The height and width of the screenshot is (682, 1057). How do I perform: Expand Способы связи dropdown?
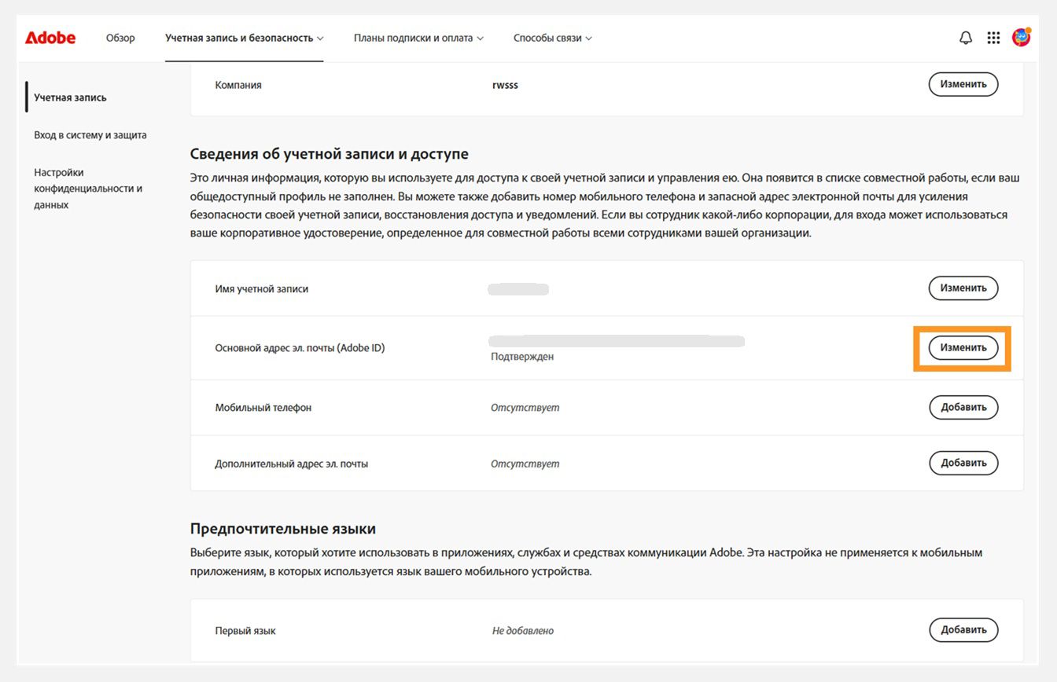click(x=552, y=38)
